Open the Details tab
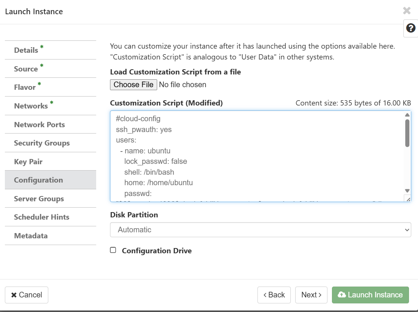The height and width of the screenshot is (312, 418). [x=26, y=50]
